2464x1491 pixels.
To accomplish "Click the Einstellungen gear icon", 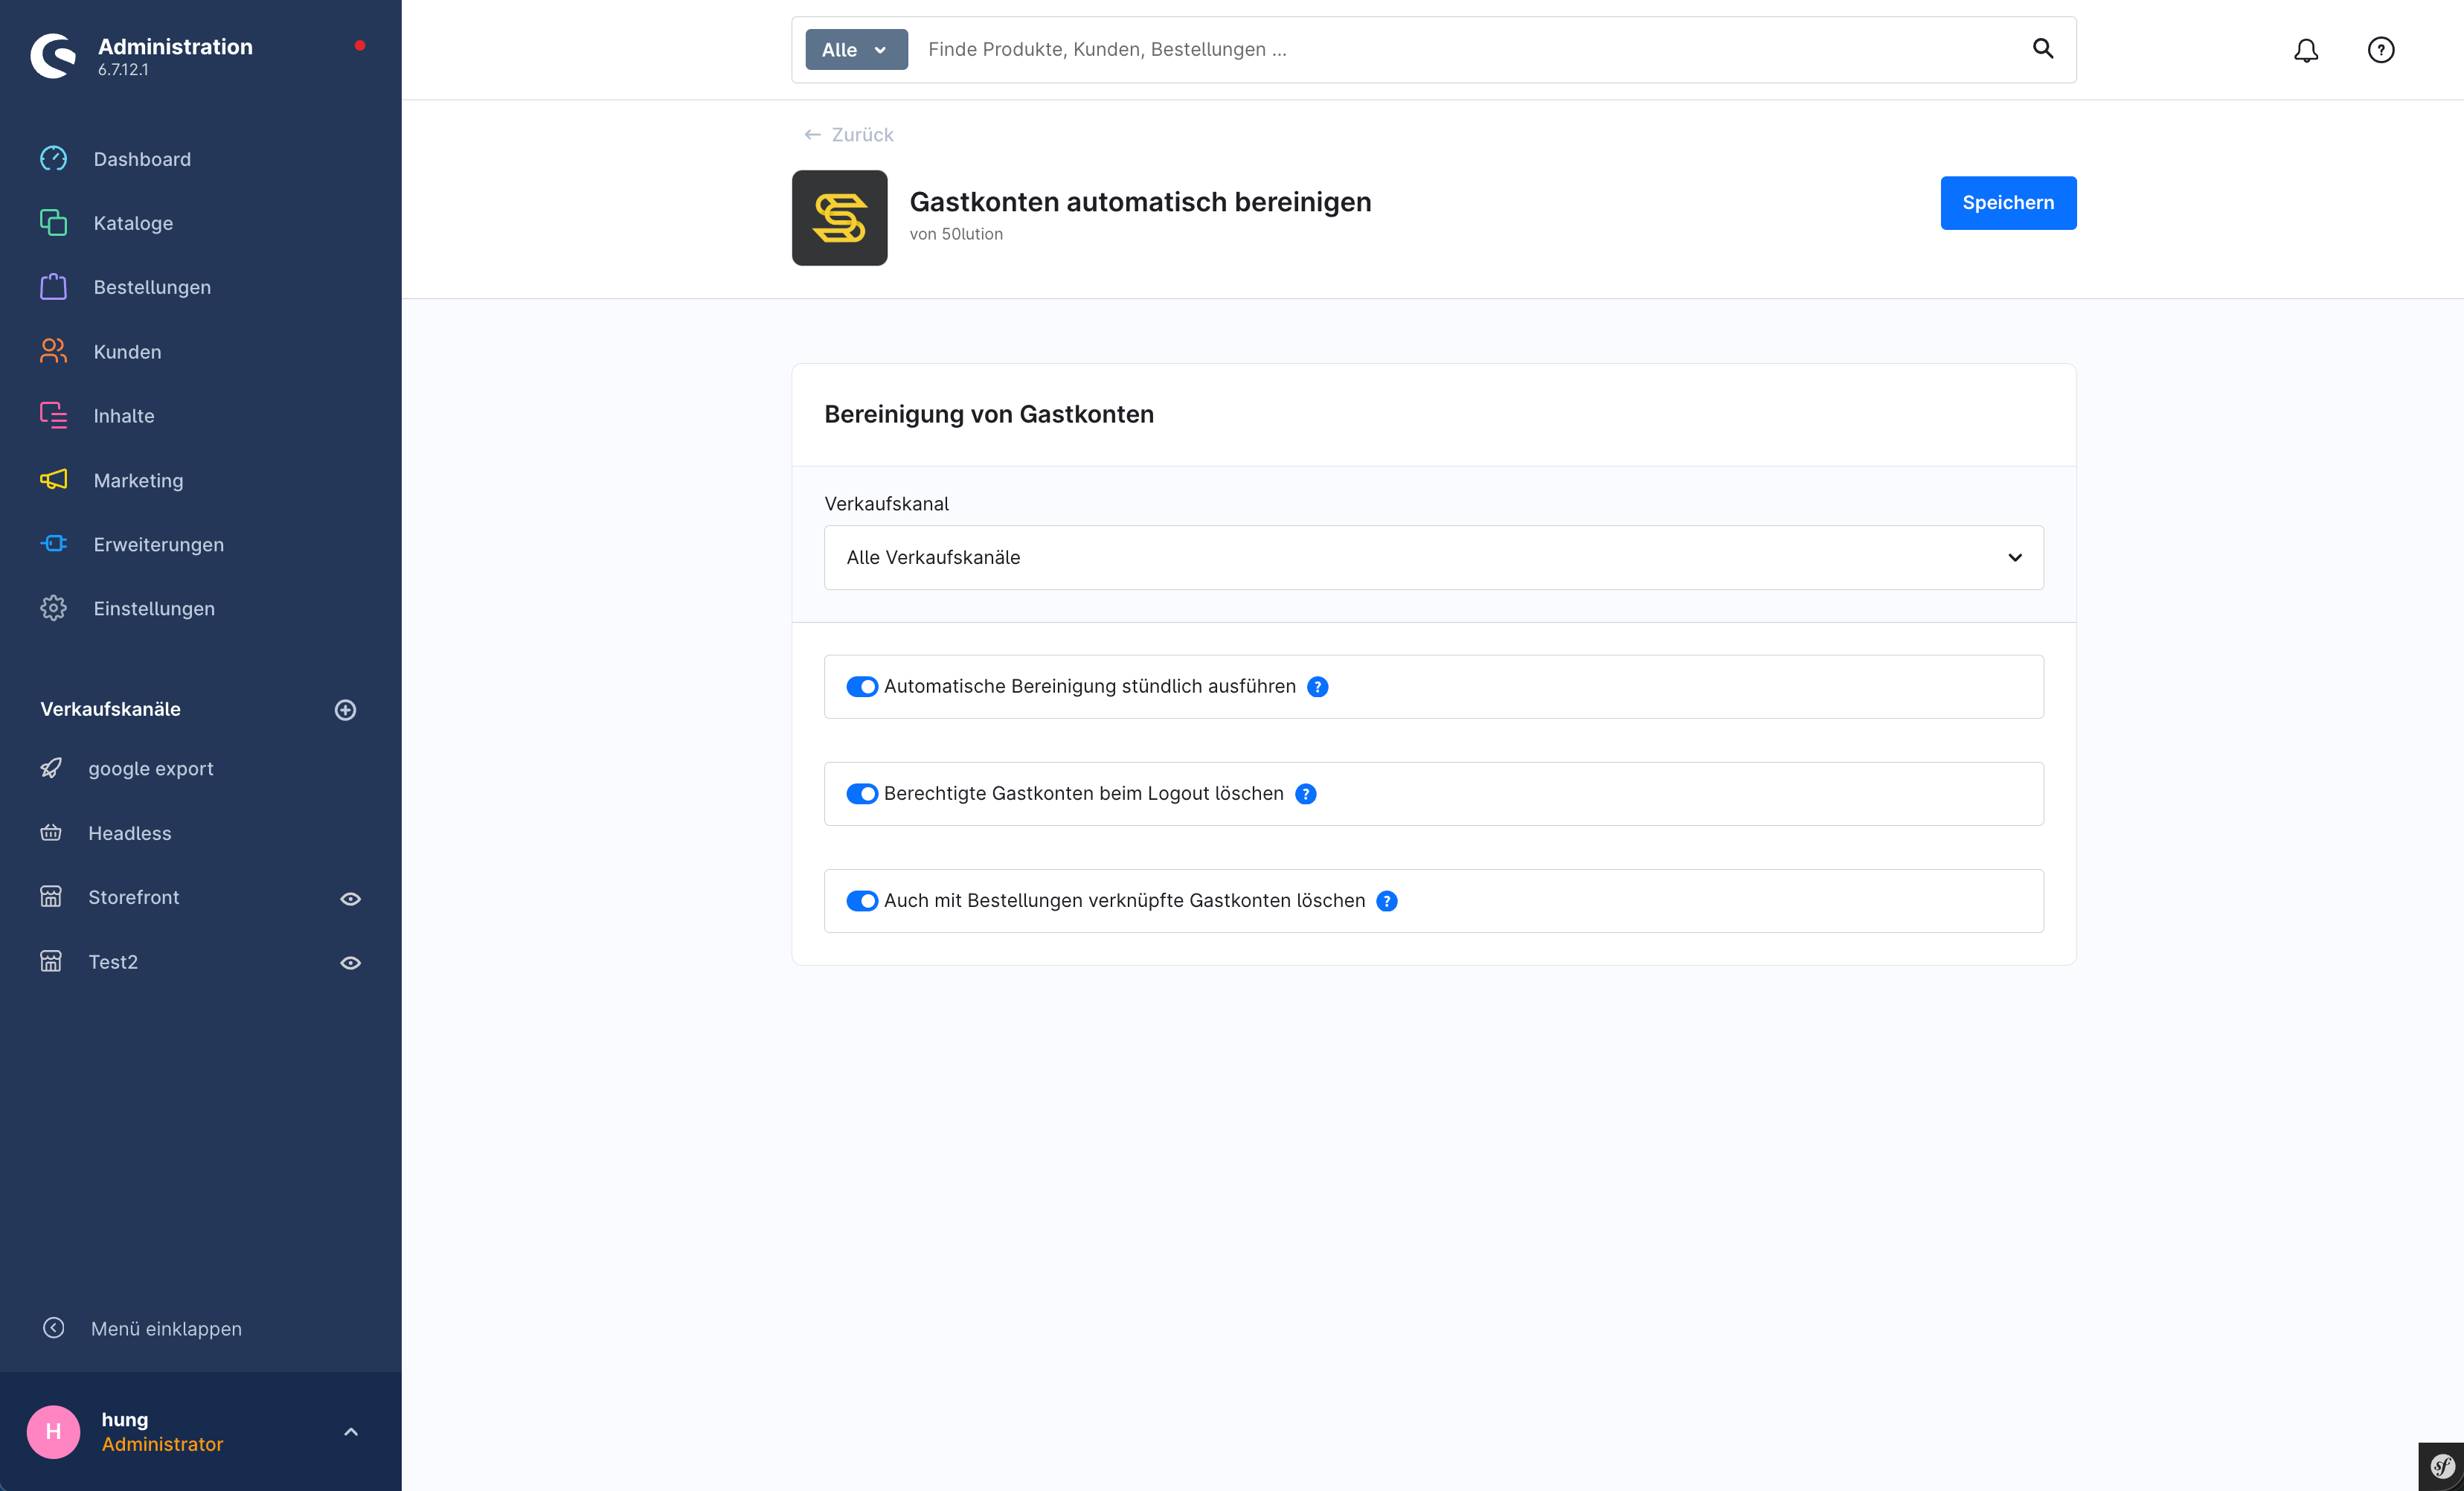I will click(x=53, y=608).
